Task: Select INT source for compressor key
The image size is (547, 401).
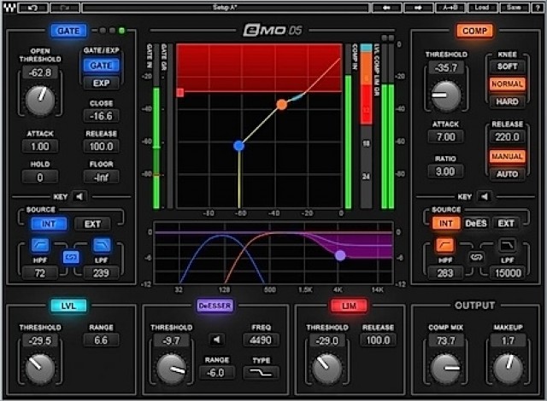Action: point(445,224)
